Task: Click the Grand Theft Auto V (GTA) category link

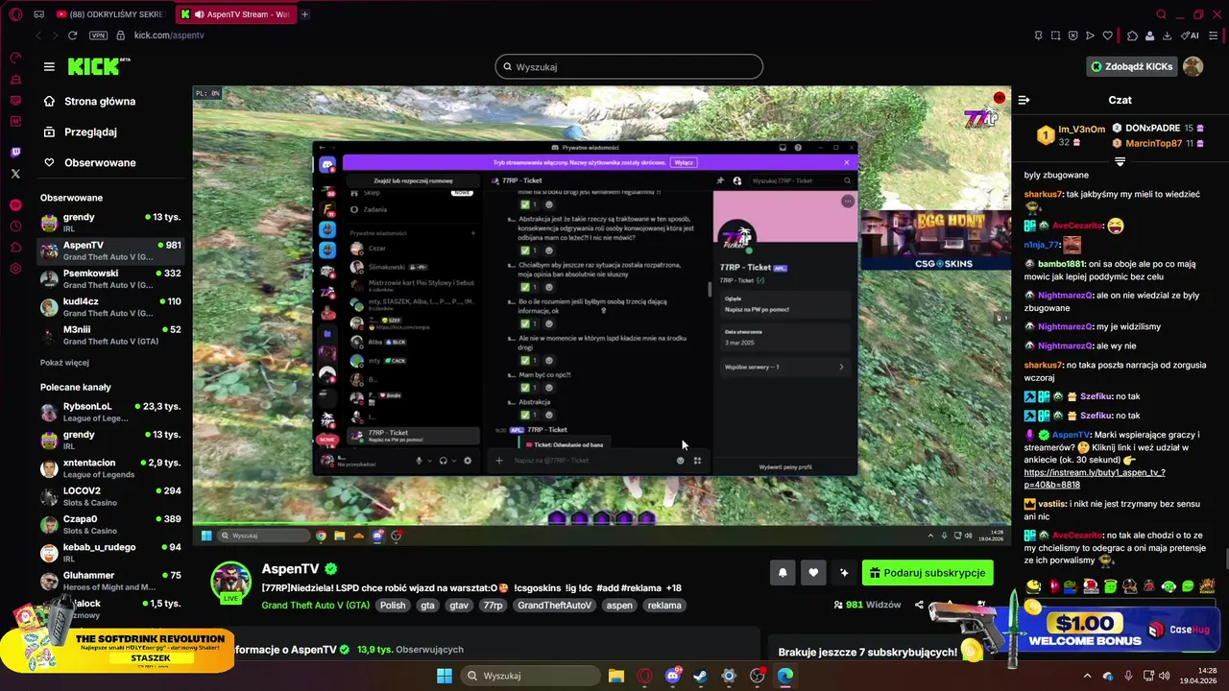Action: point(316,606)
